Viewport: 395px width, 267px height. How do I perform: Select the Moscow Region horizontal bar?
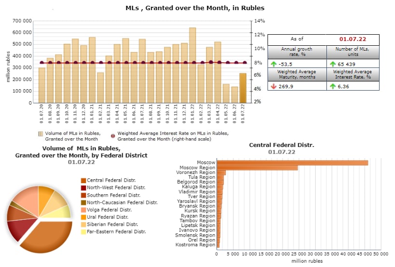tap(257, 168)
